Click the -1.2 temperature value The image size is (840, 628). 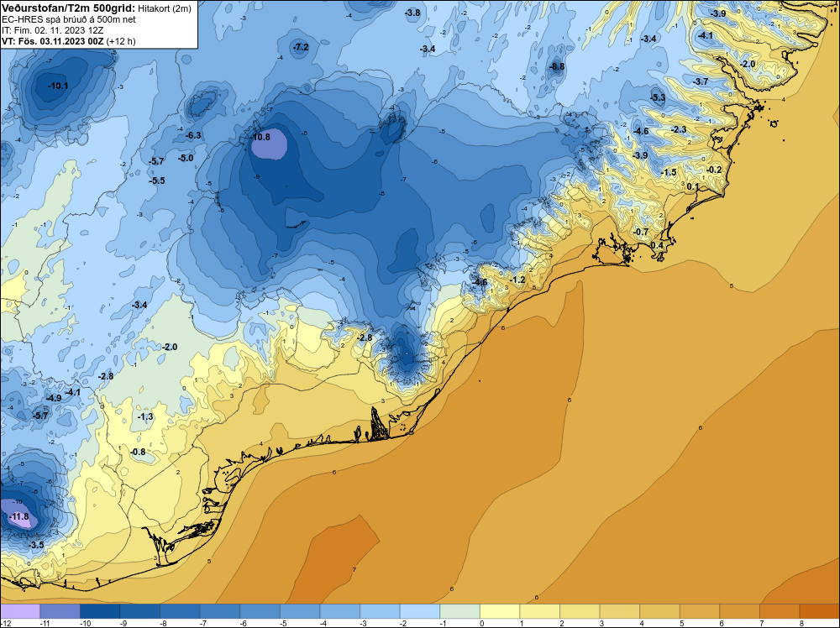(517, 280)
